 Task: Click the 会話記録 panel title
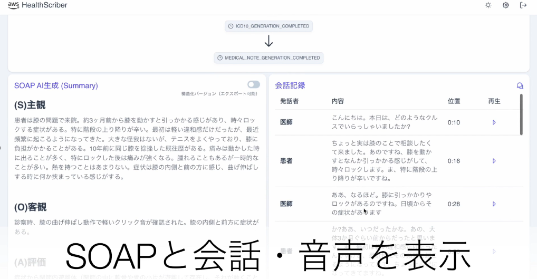tap(290, 85)
